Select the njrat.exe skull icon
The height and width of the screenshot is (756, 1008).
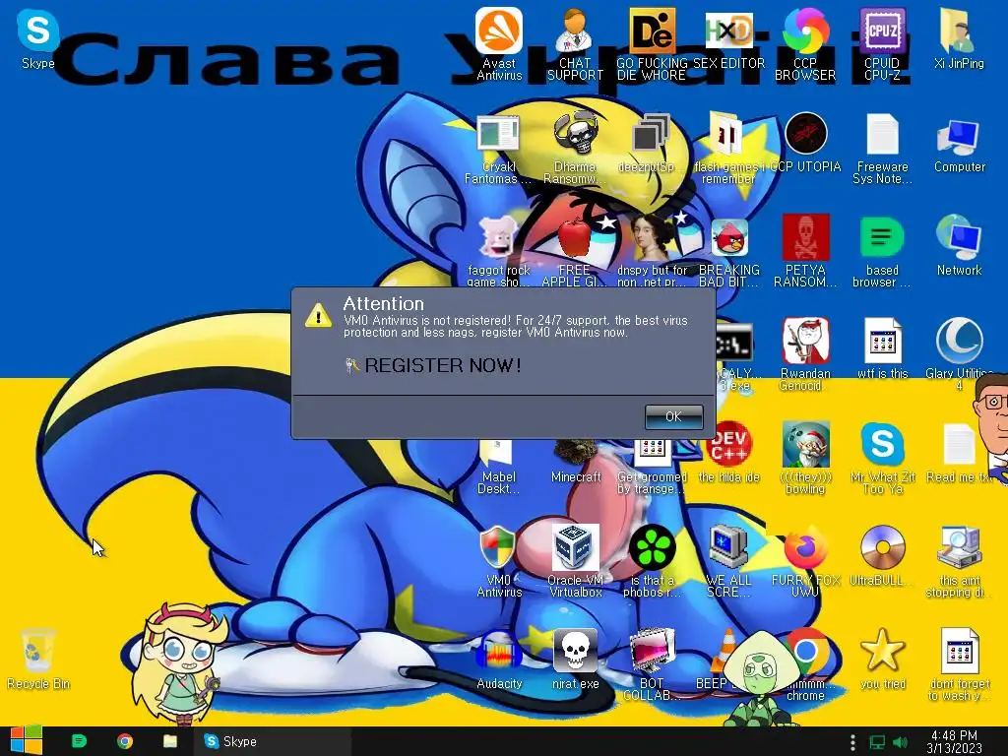point(575,660)
